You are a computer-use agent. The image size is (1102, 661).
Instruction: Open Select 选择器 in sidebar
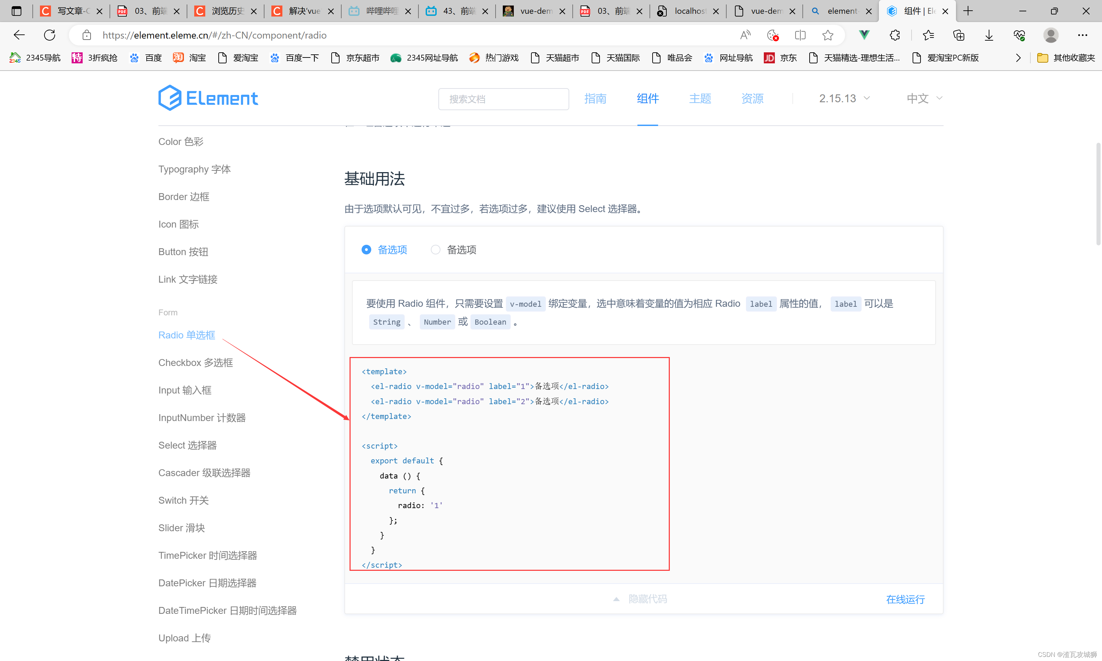[x=188, y=445]
